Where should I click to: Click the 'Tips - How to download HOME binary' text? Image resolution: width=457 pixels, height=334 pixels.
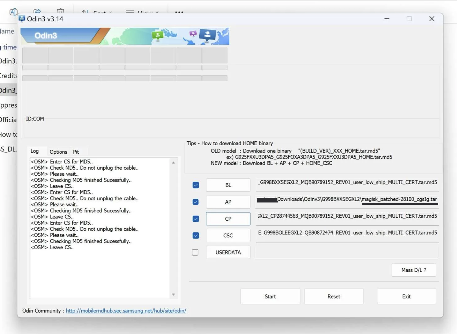pyautogui.click(x=230, y=143)
